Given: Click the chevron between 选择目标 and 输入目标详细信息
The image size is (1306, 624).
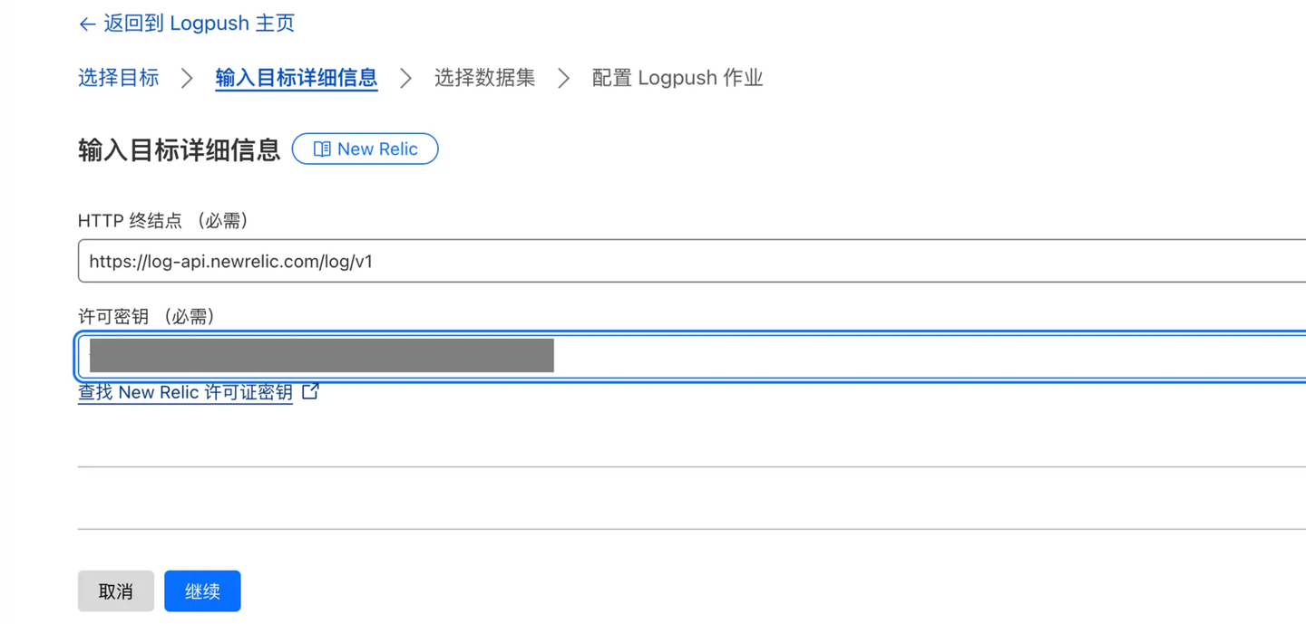Looking at the screenshot, I should tap(187, 78).
